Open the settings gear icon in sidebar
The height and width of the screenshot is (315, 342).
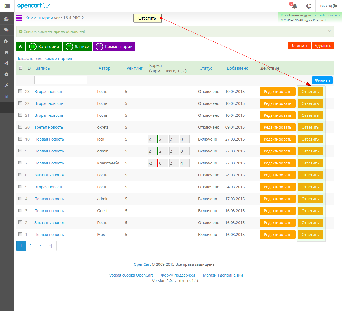click(x=6, y=74)
